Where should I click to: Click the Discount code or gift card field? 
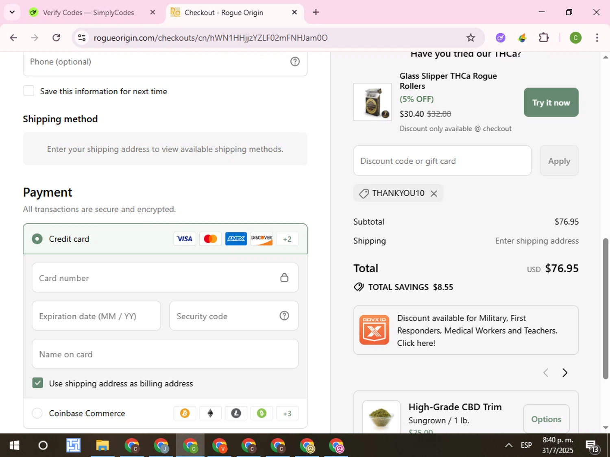[x=442, y=161]
